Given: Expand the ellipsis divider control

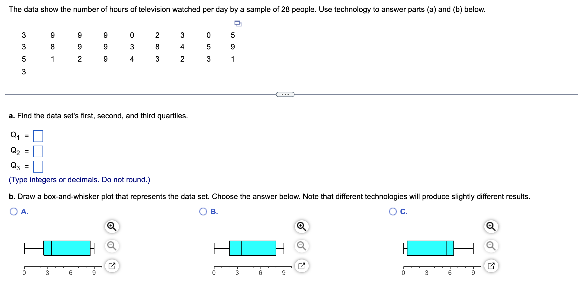Looking at the screenshot, I should tap(285, 94).
